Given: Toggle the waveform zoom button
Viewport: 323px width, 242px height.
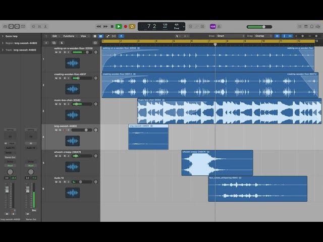Looking at the screenshot, I should (x=277, y=36).
